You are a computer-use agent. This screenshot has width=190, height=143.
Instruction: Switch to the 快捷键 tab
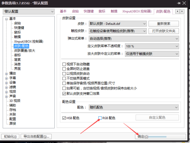(89, 11)
